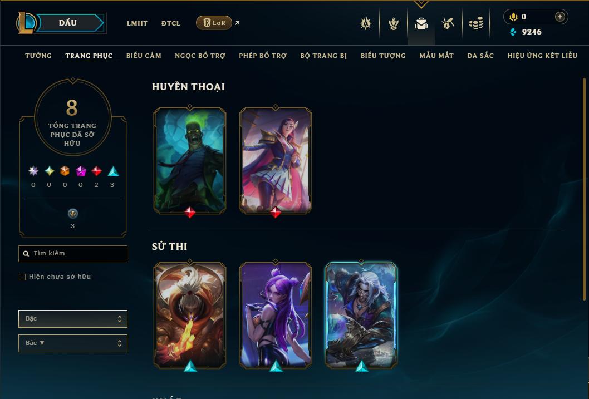The height and width of the screenshot is (399, 589).
Task: Switch to the TƯỚNG tab
Action: pyautogui.click(x=38, y=56)
